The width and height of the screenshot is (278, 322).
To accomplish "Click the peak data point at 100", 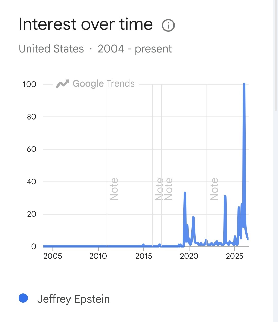I will (x=244, y=84).
